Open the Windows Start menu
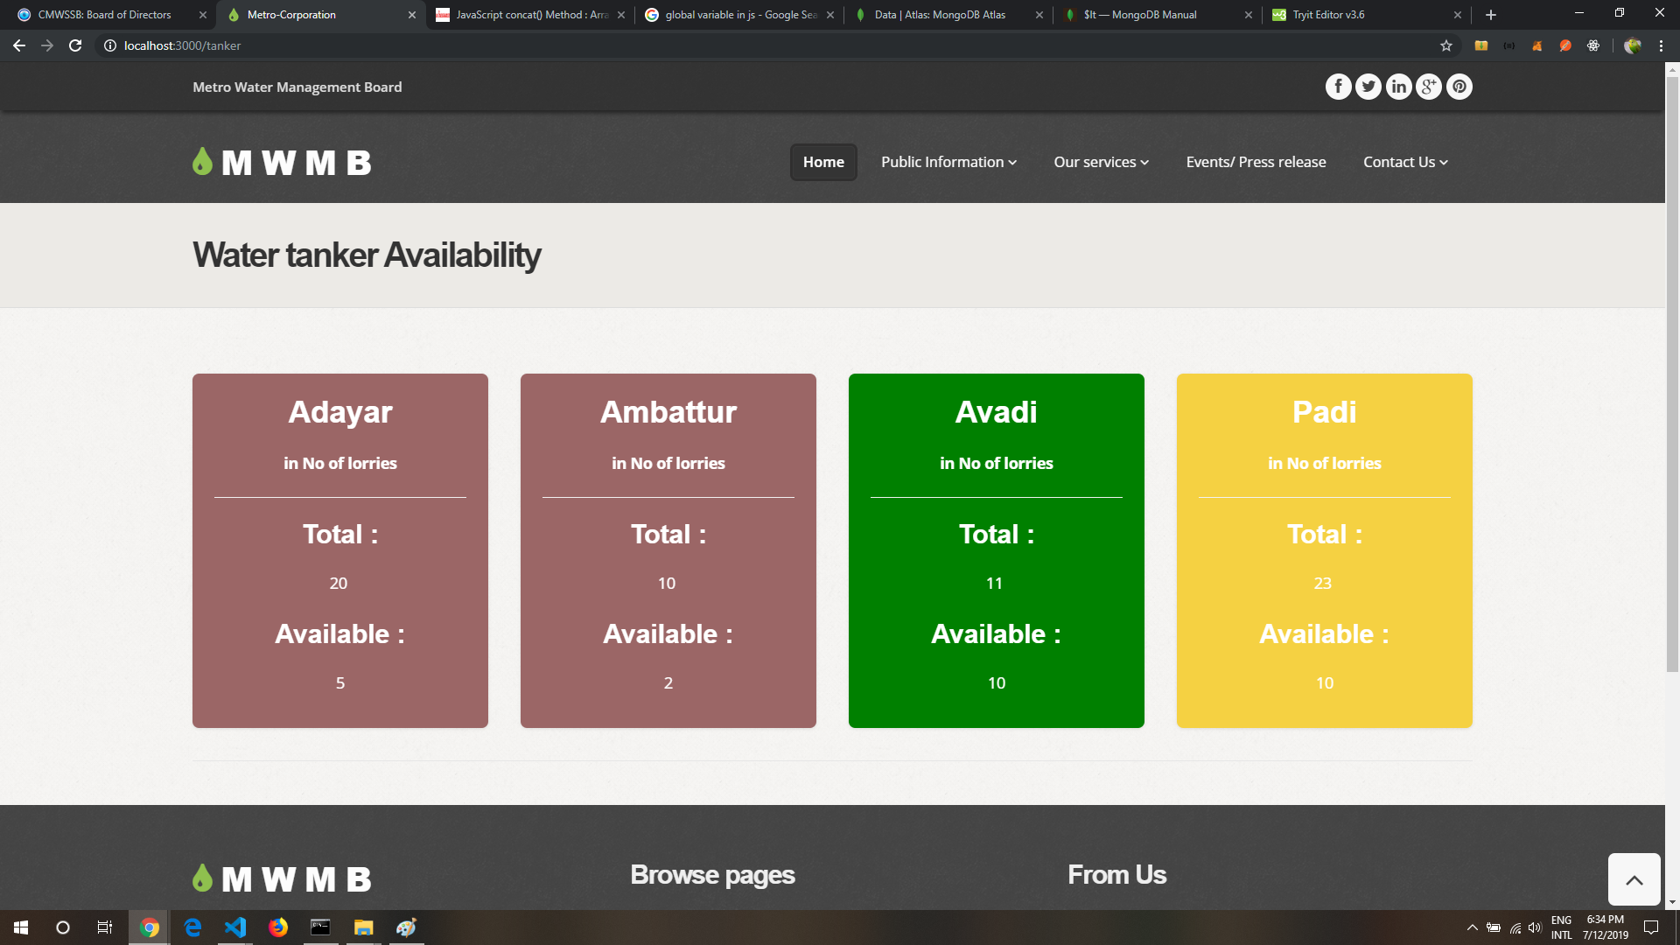Viewport: 1680px width, 945px height. (21, 927)
